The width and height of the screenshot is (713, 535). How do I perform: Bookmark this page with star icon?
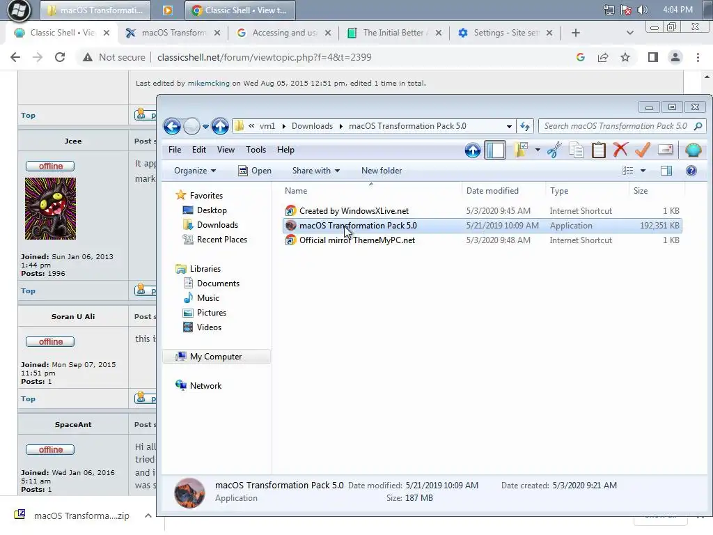625,57
